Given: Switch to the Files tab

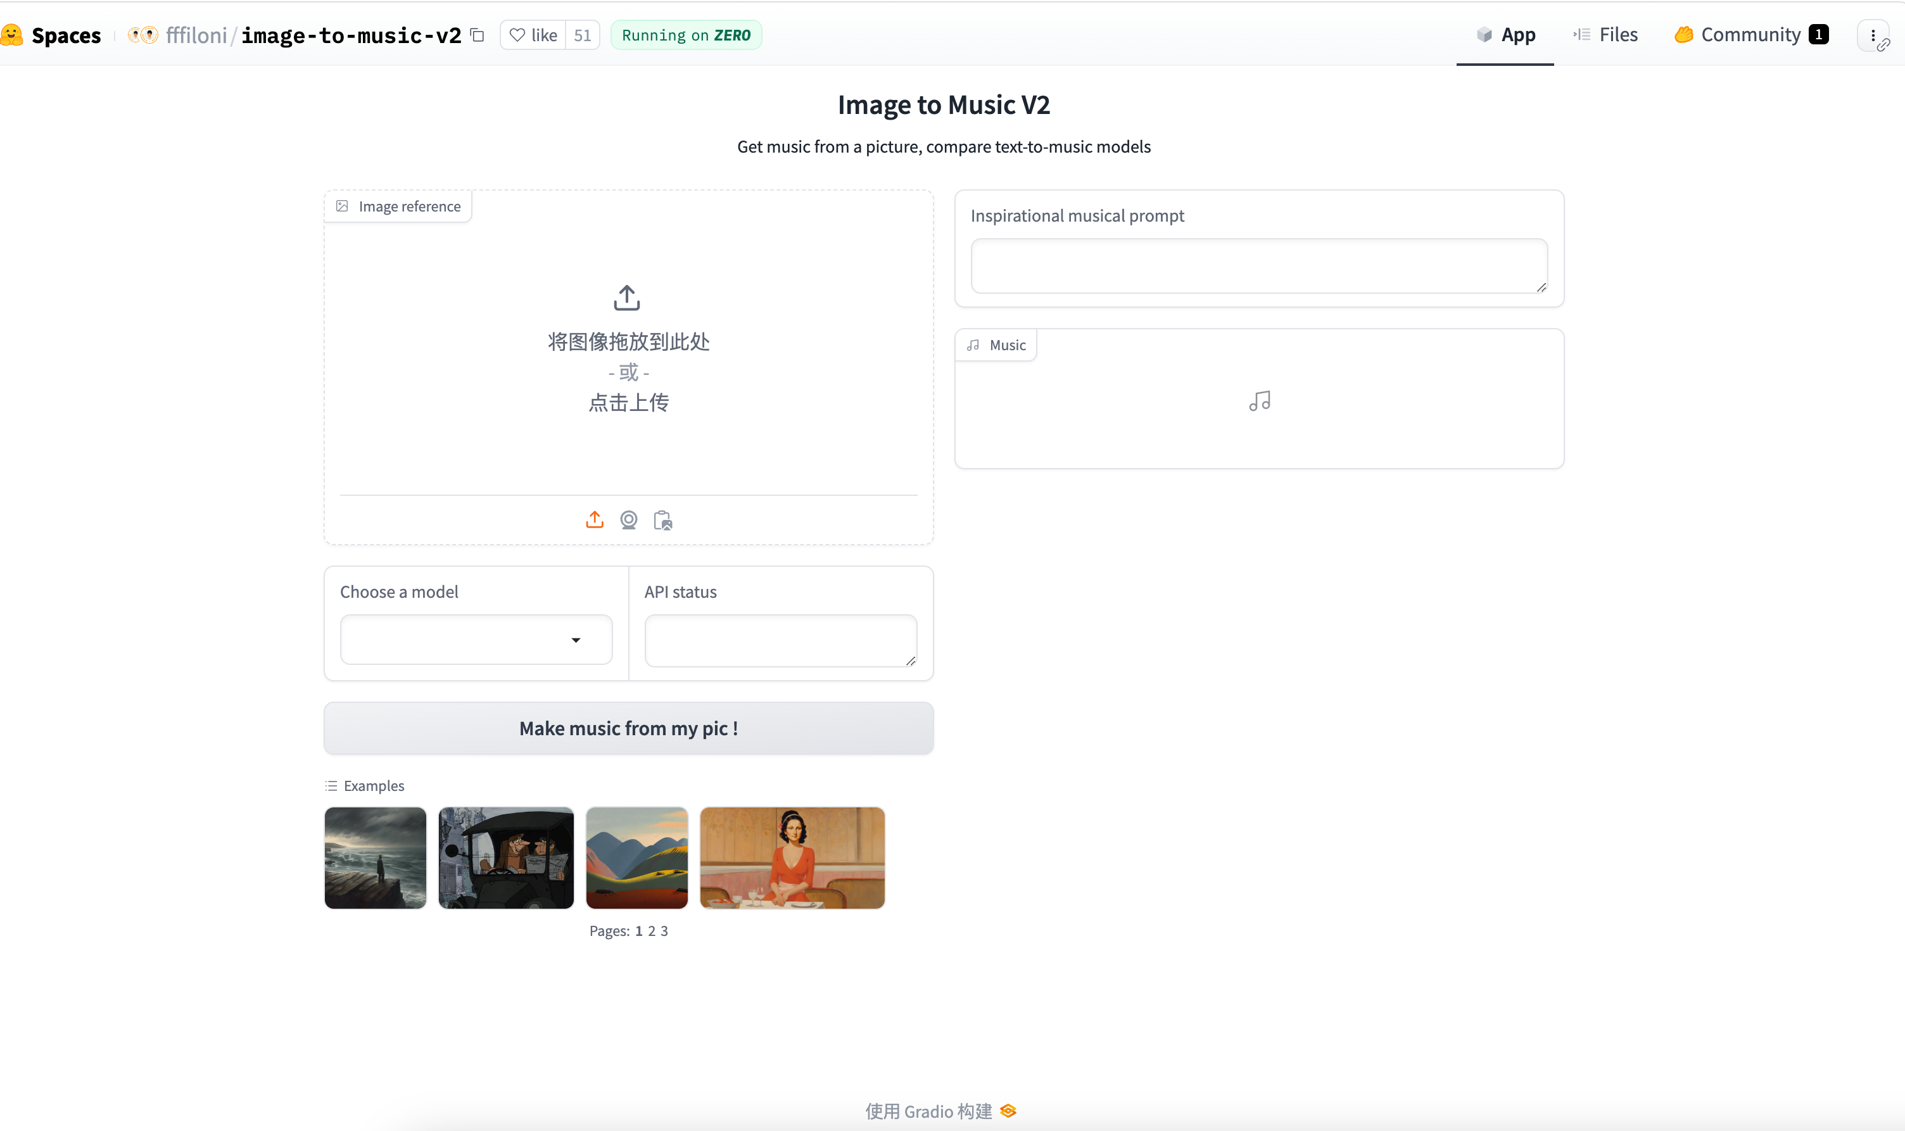Looking at the screenshot, I should [x=1605, y=34].
